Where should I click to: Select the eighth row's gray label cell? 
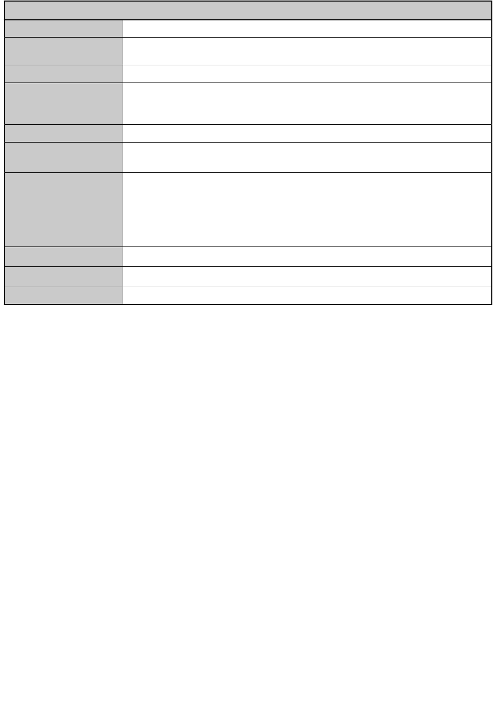click(x=64, y=256)
